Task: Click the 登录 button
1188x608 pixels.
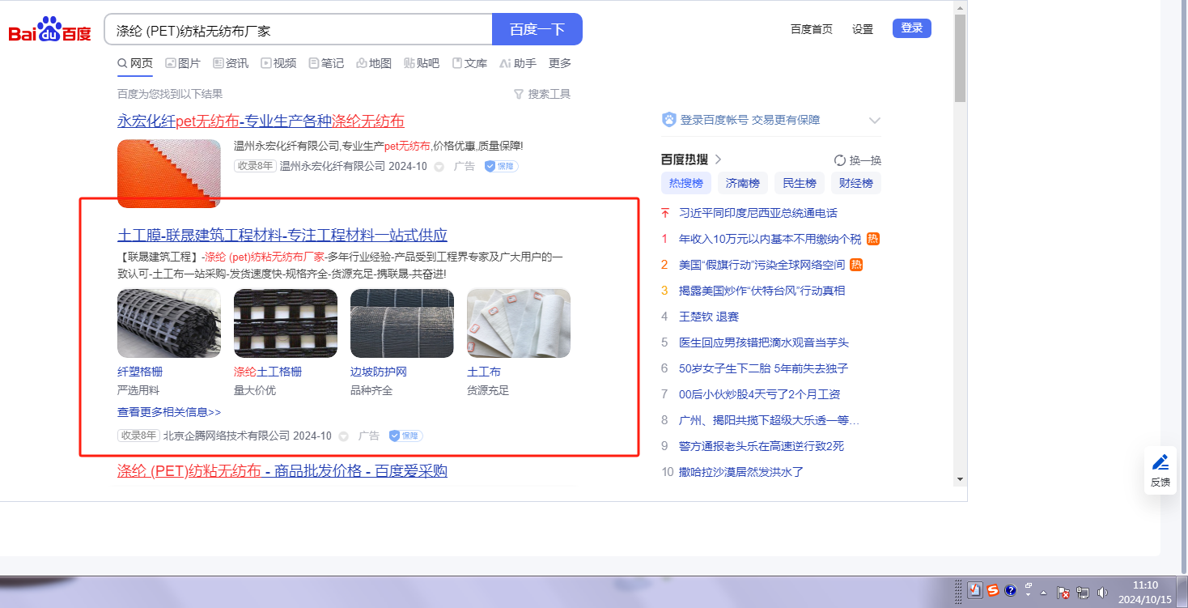Action: pyautogui.click(x=912, y=28)
